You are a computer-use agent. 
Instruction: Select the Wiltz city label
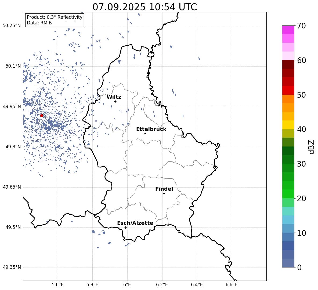(114, 97)
